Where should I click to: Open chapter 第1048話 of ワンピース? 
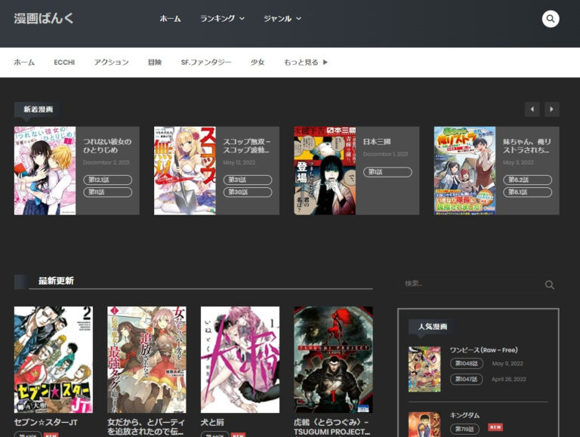[467, 363]
